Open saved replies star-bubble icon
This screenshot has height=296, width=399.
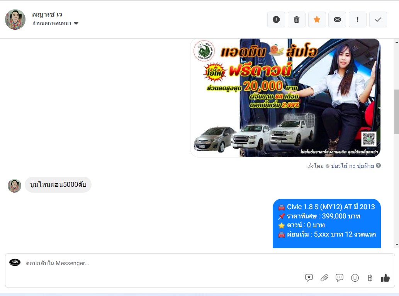(309, 278)
